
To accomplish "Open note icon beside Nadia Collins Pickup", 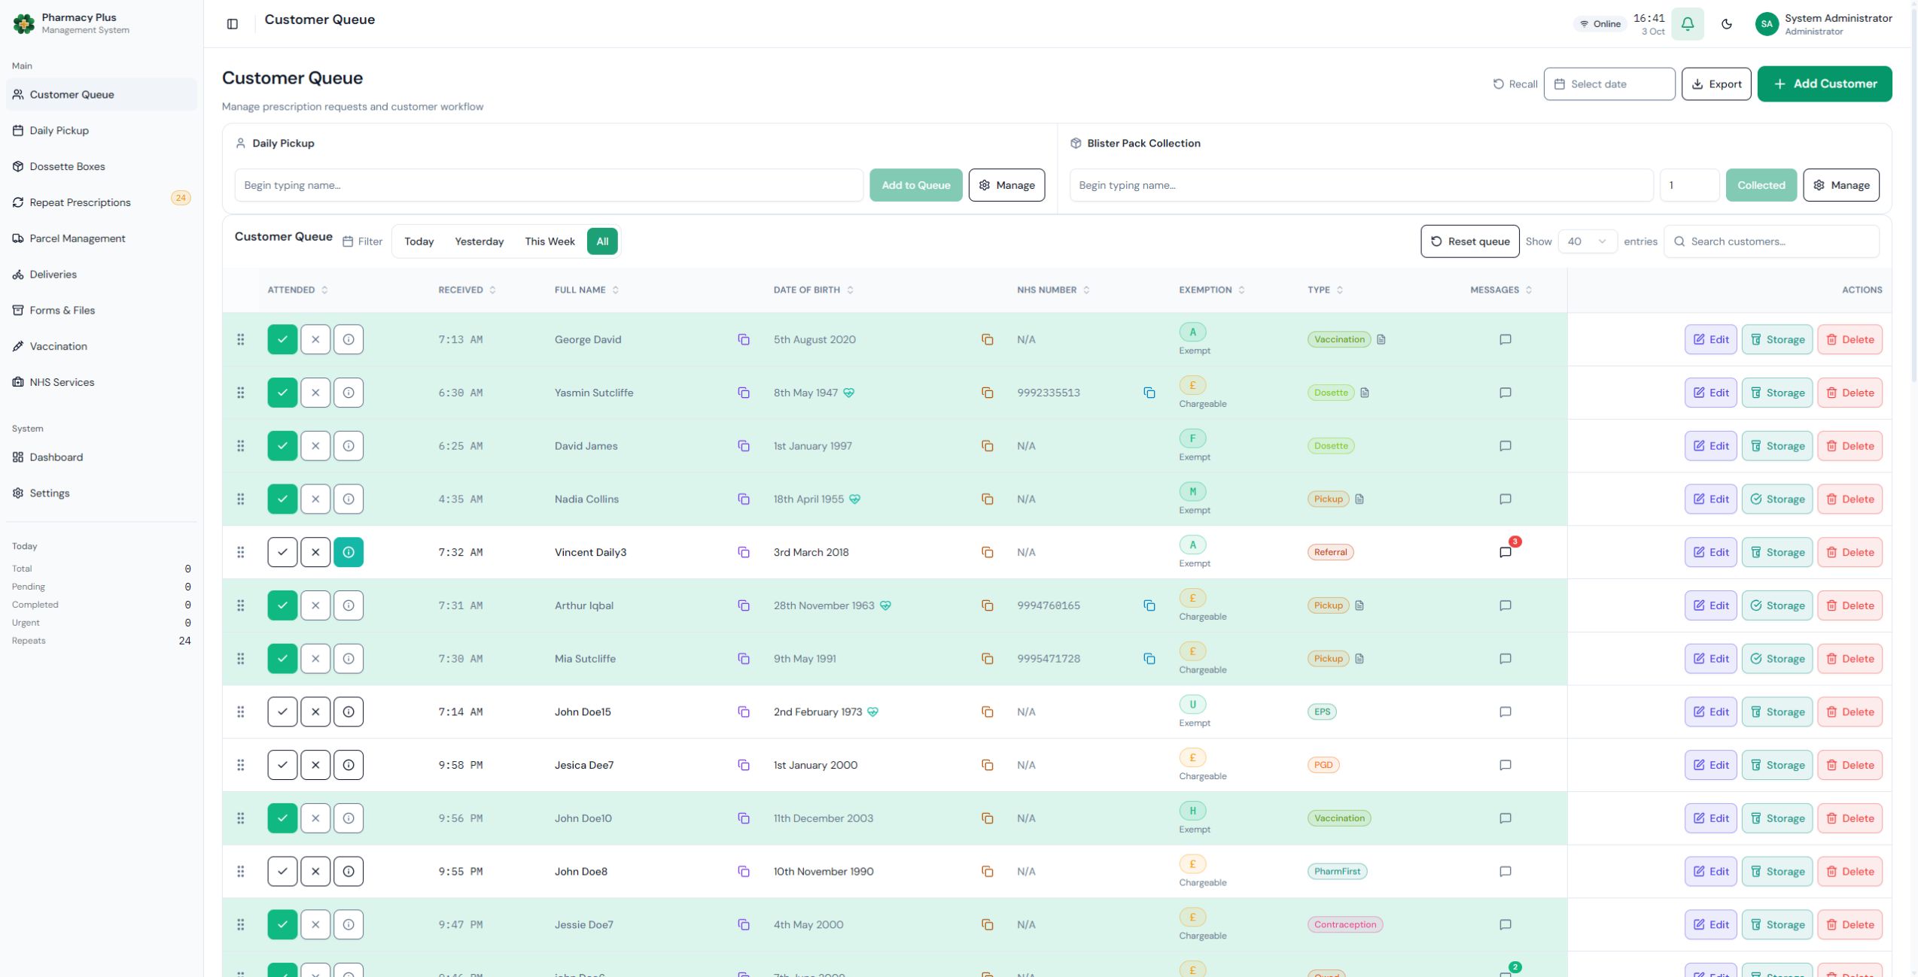I will click(x=1359, y=499).
